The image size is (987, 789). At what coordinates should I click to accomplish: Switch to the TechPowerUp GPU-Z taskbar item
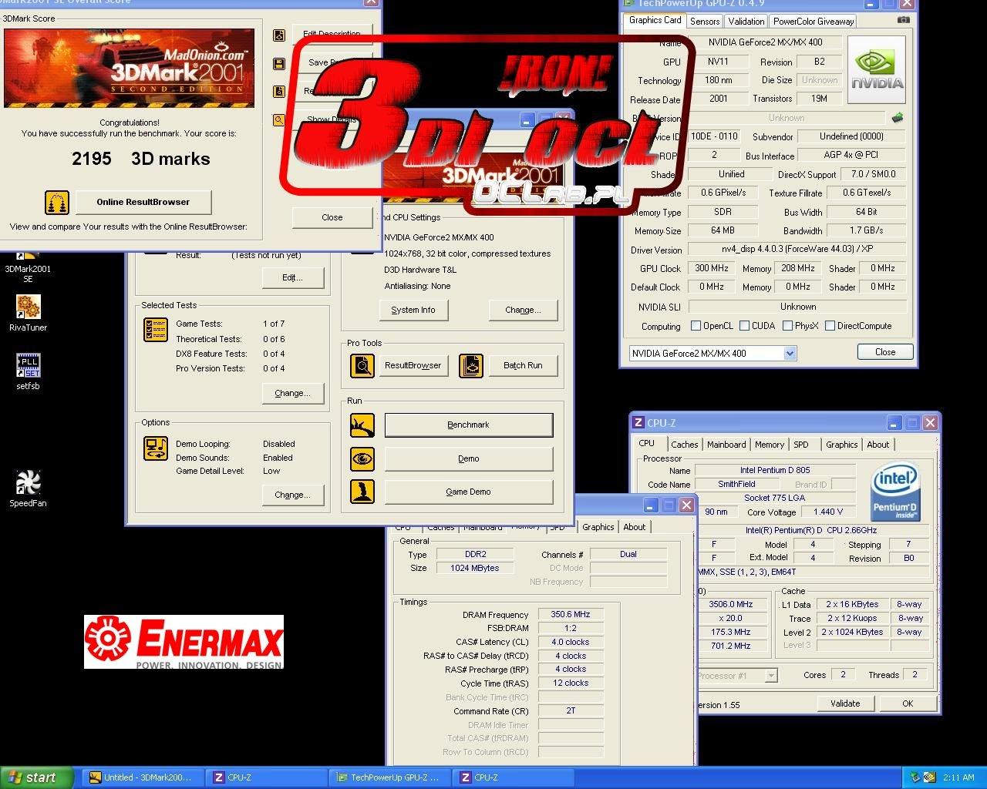pyautogui.click(x=388, y=777)
